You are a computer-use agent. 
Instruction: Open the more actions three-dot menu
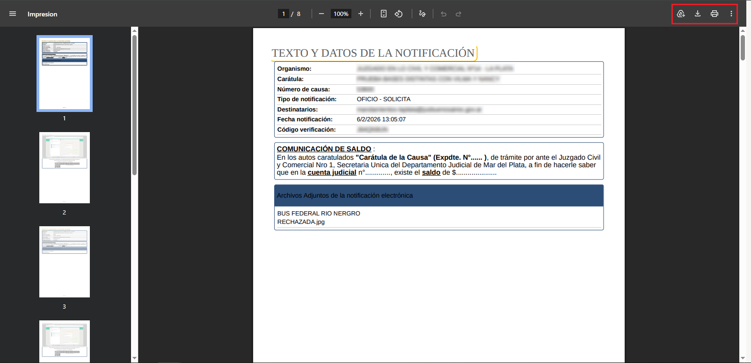tap(731, 14)
